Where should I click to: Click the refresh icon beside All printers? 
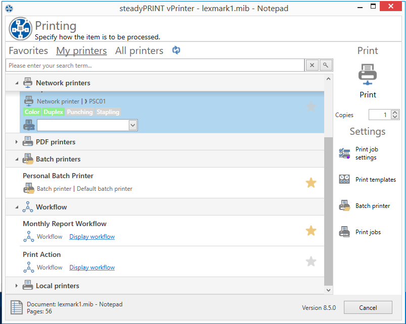point(176,50)
